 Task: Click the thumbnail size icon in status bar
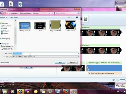click(114, 80)
